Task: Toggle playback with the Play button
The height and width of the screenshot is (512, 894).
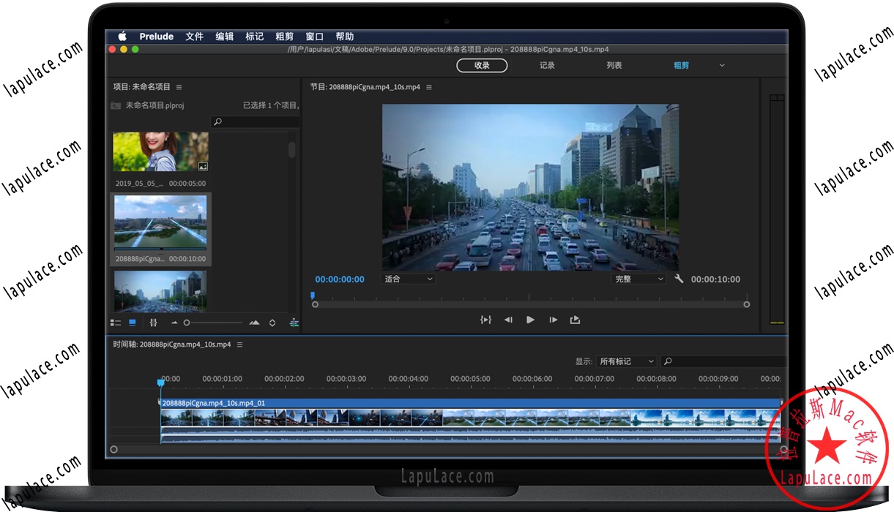Action: (x=530, y=319)
